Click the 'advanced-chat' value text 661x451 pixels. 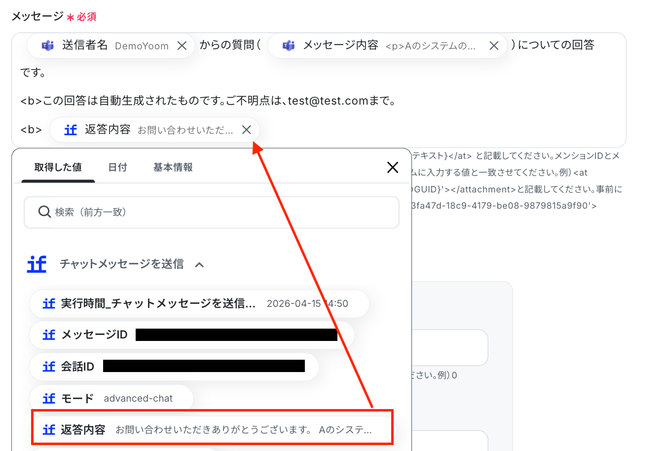pyautogui.click(x=138, y=398)
